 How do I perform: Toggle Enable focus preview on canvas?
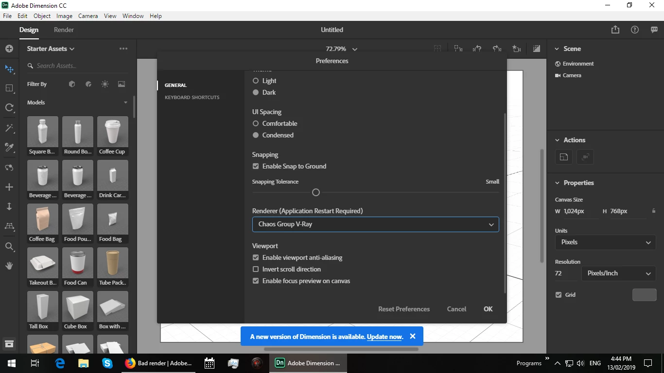click(x=256, y=281)
